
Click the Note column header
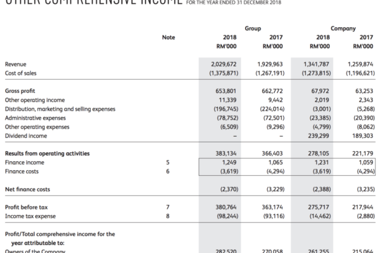168,37
